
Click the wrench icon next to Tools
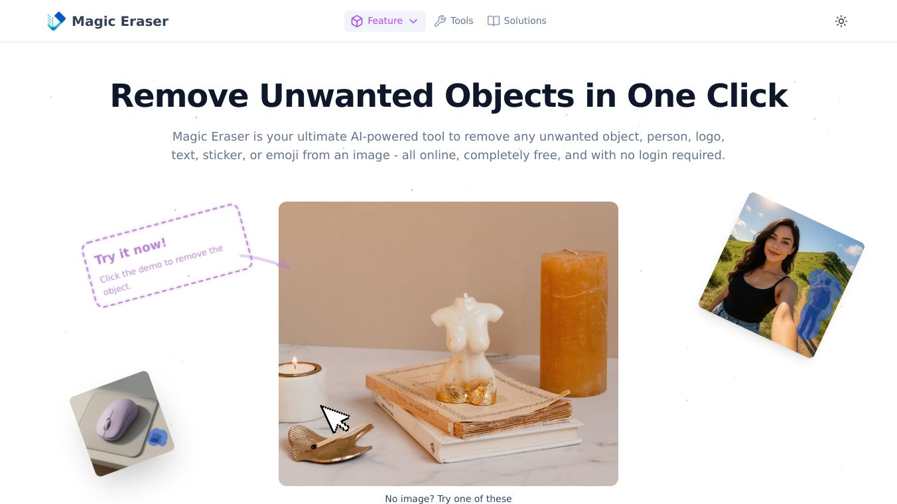coord(440,21)
